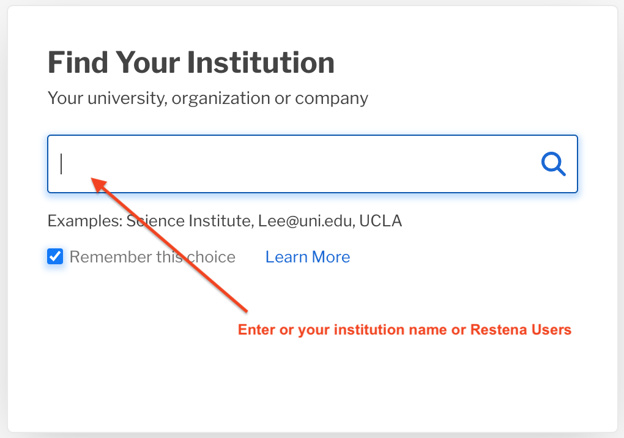Image resolution: width=624 pixels, height=438 pixels.
Task: Click the 'UCLA' example text
Action: (x=381, y=221)
